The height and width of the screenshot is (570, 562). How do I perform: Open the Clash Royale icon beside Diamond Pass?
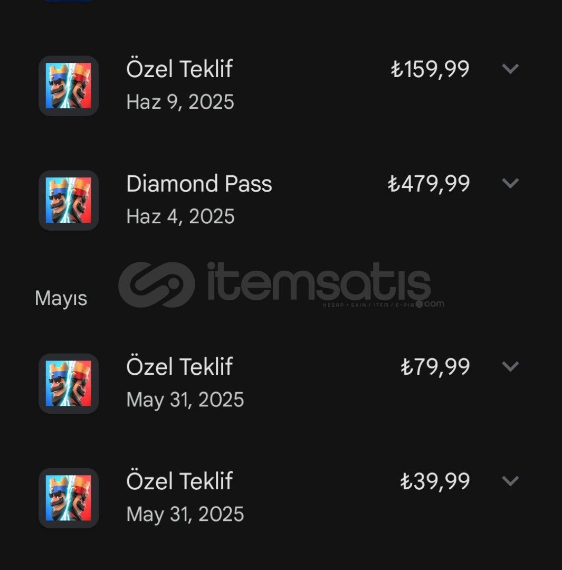[x=69, y=201]
